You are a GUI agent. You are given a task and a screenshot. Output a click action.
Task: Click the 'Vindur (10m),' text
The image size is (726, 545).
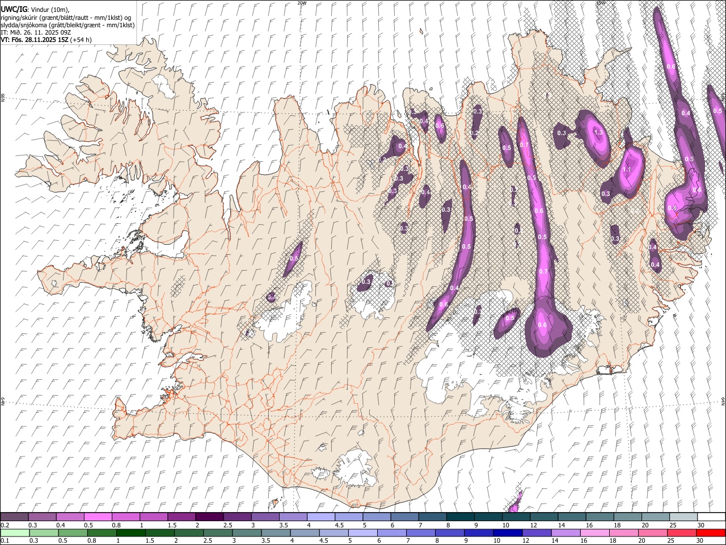pyautogui.click(x=50, y=10)
